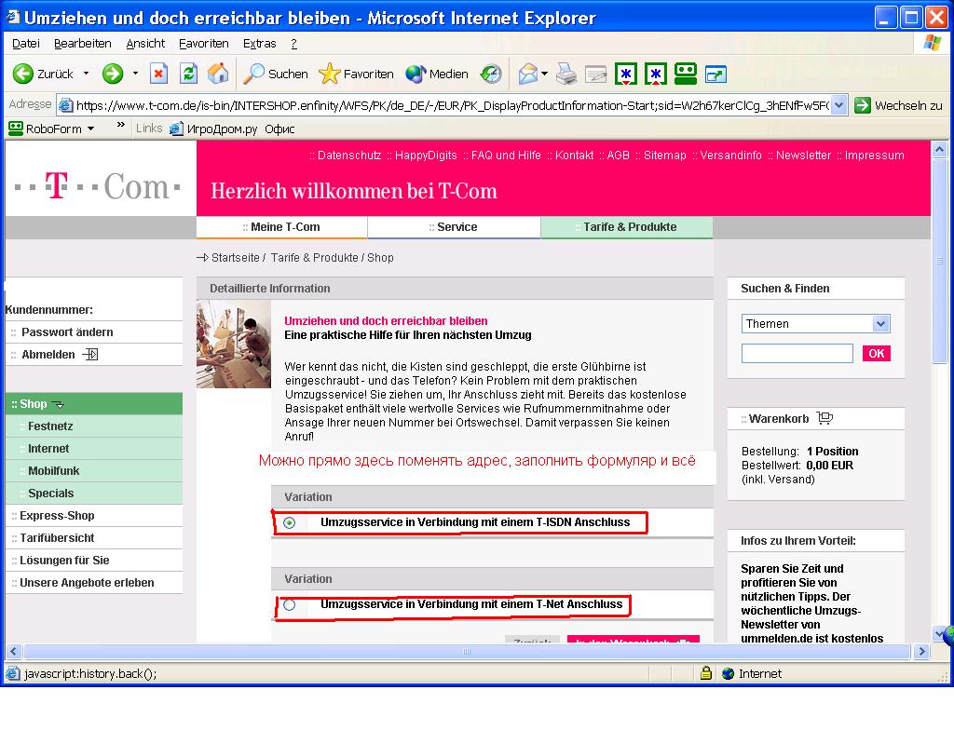
Task: Click the page's vertical scrollbar thumb
Action: [939, 262]
